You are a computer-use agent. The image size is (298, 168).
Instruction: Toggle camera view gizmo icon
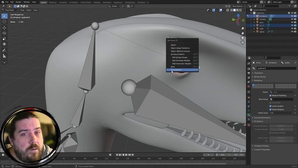click(243, 38)
